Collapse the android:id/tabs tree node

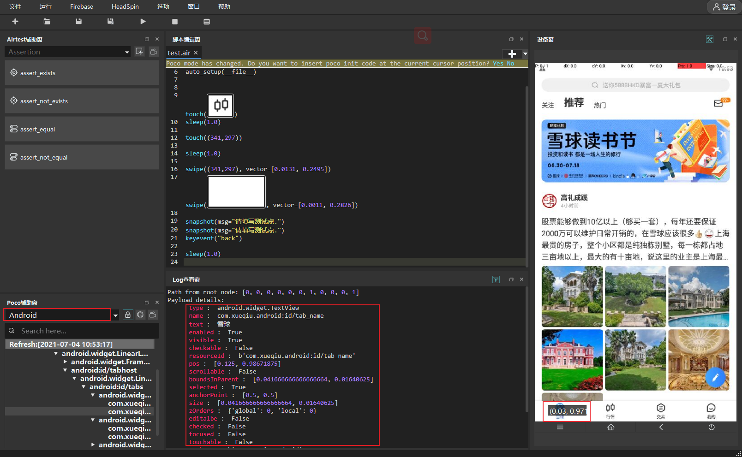pos(84,387)
